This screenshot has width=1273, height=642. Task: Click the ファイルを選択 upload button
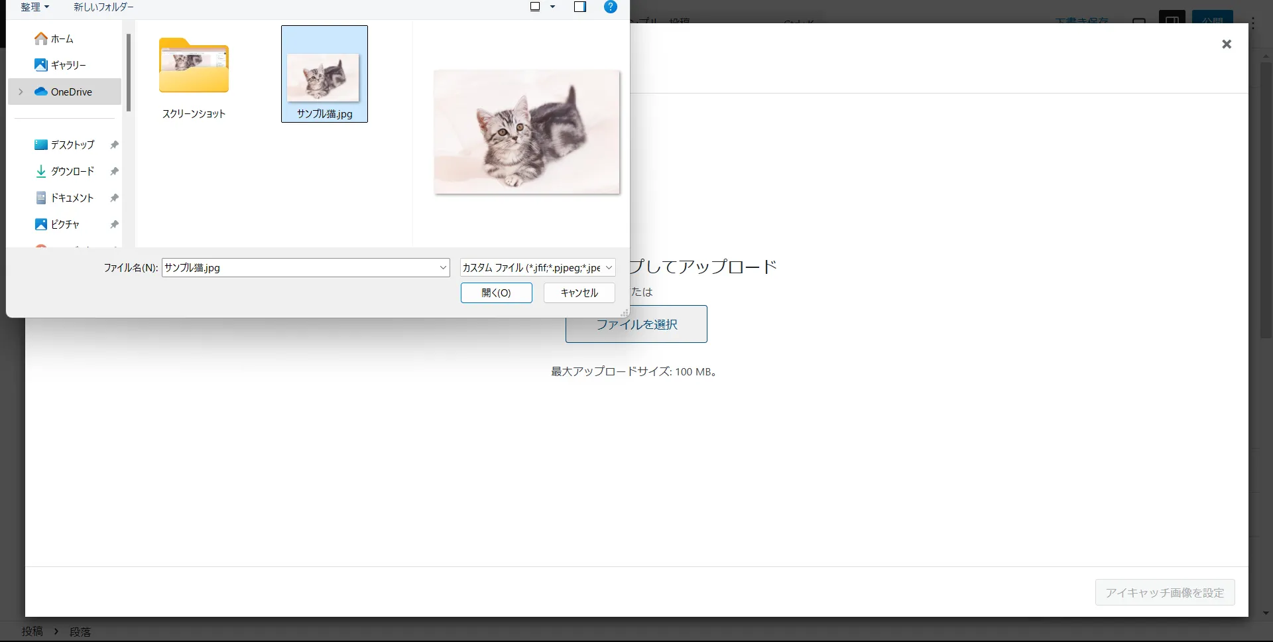point(636,324)
